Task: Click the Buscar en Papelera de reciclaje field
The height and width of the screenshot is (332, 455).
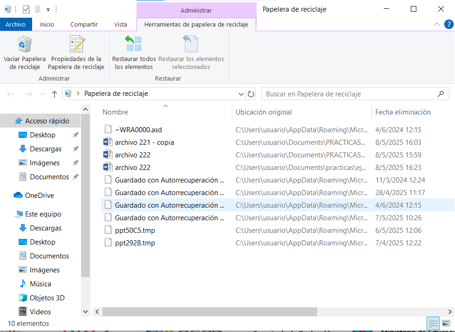Action: point(349,94)
